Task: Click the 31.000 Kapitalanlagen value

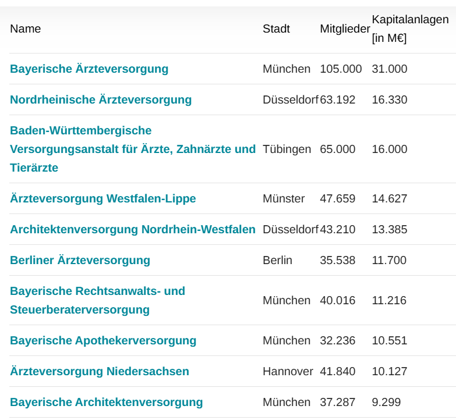Action: pyautogui.click(x=390, y=69)
